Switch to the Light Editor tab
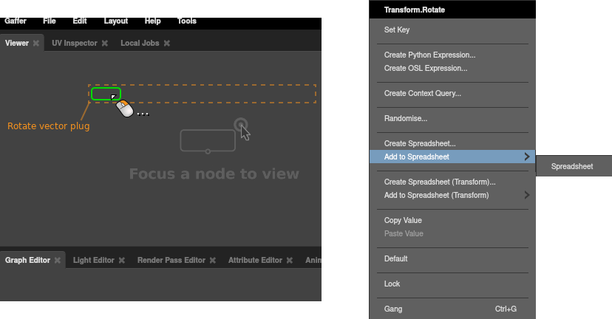Viewport: 612px width, 319px height. pos(93,261)
